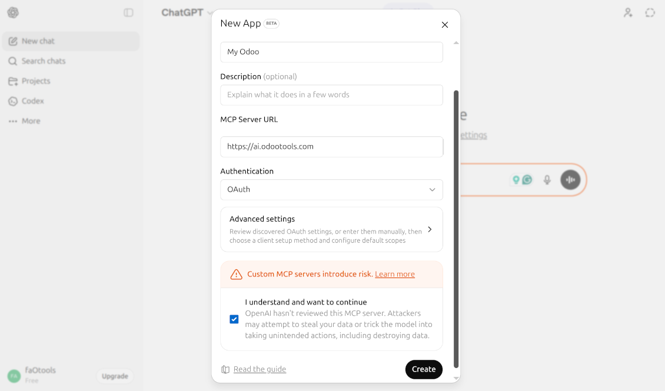Click the Upgrade button for faOtools
Image resolution: width=665 pixels, height=391 pixels.
(114, 376)
